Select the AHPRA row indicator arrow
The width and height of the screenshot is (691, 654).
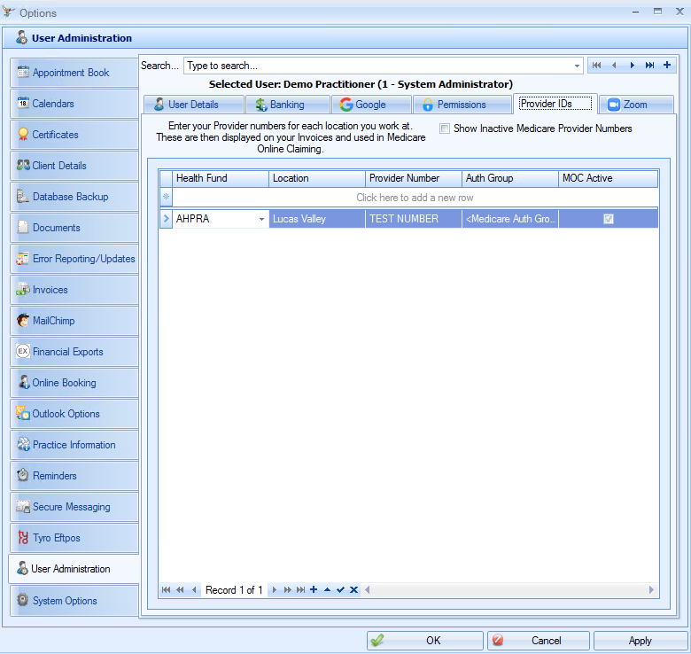pos(167,219)
